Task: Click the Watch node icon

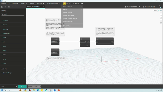Action: pos(97,39)
